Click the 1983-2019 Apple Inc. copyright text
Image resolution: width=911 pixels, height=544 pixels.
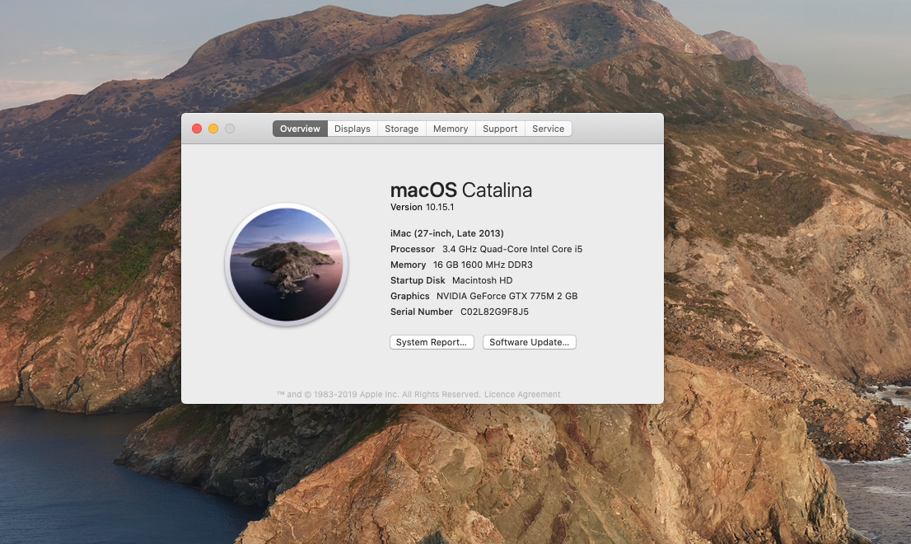(378, 394)
